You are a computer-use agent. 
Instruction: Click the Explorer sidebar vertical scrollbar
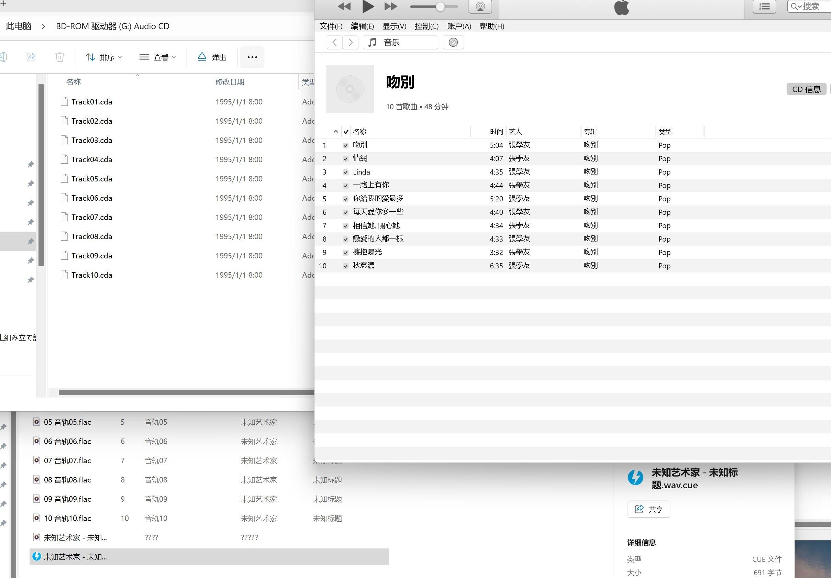[41, 175]
